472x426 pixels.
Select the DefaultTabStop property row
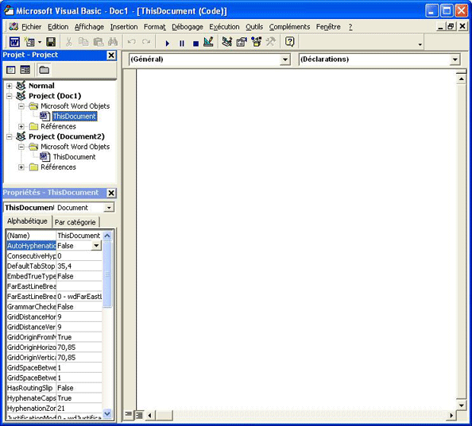pyautogui.click(x=55, y=267)
